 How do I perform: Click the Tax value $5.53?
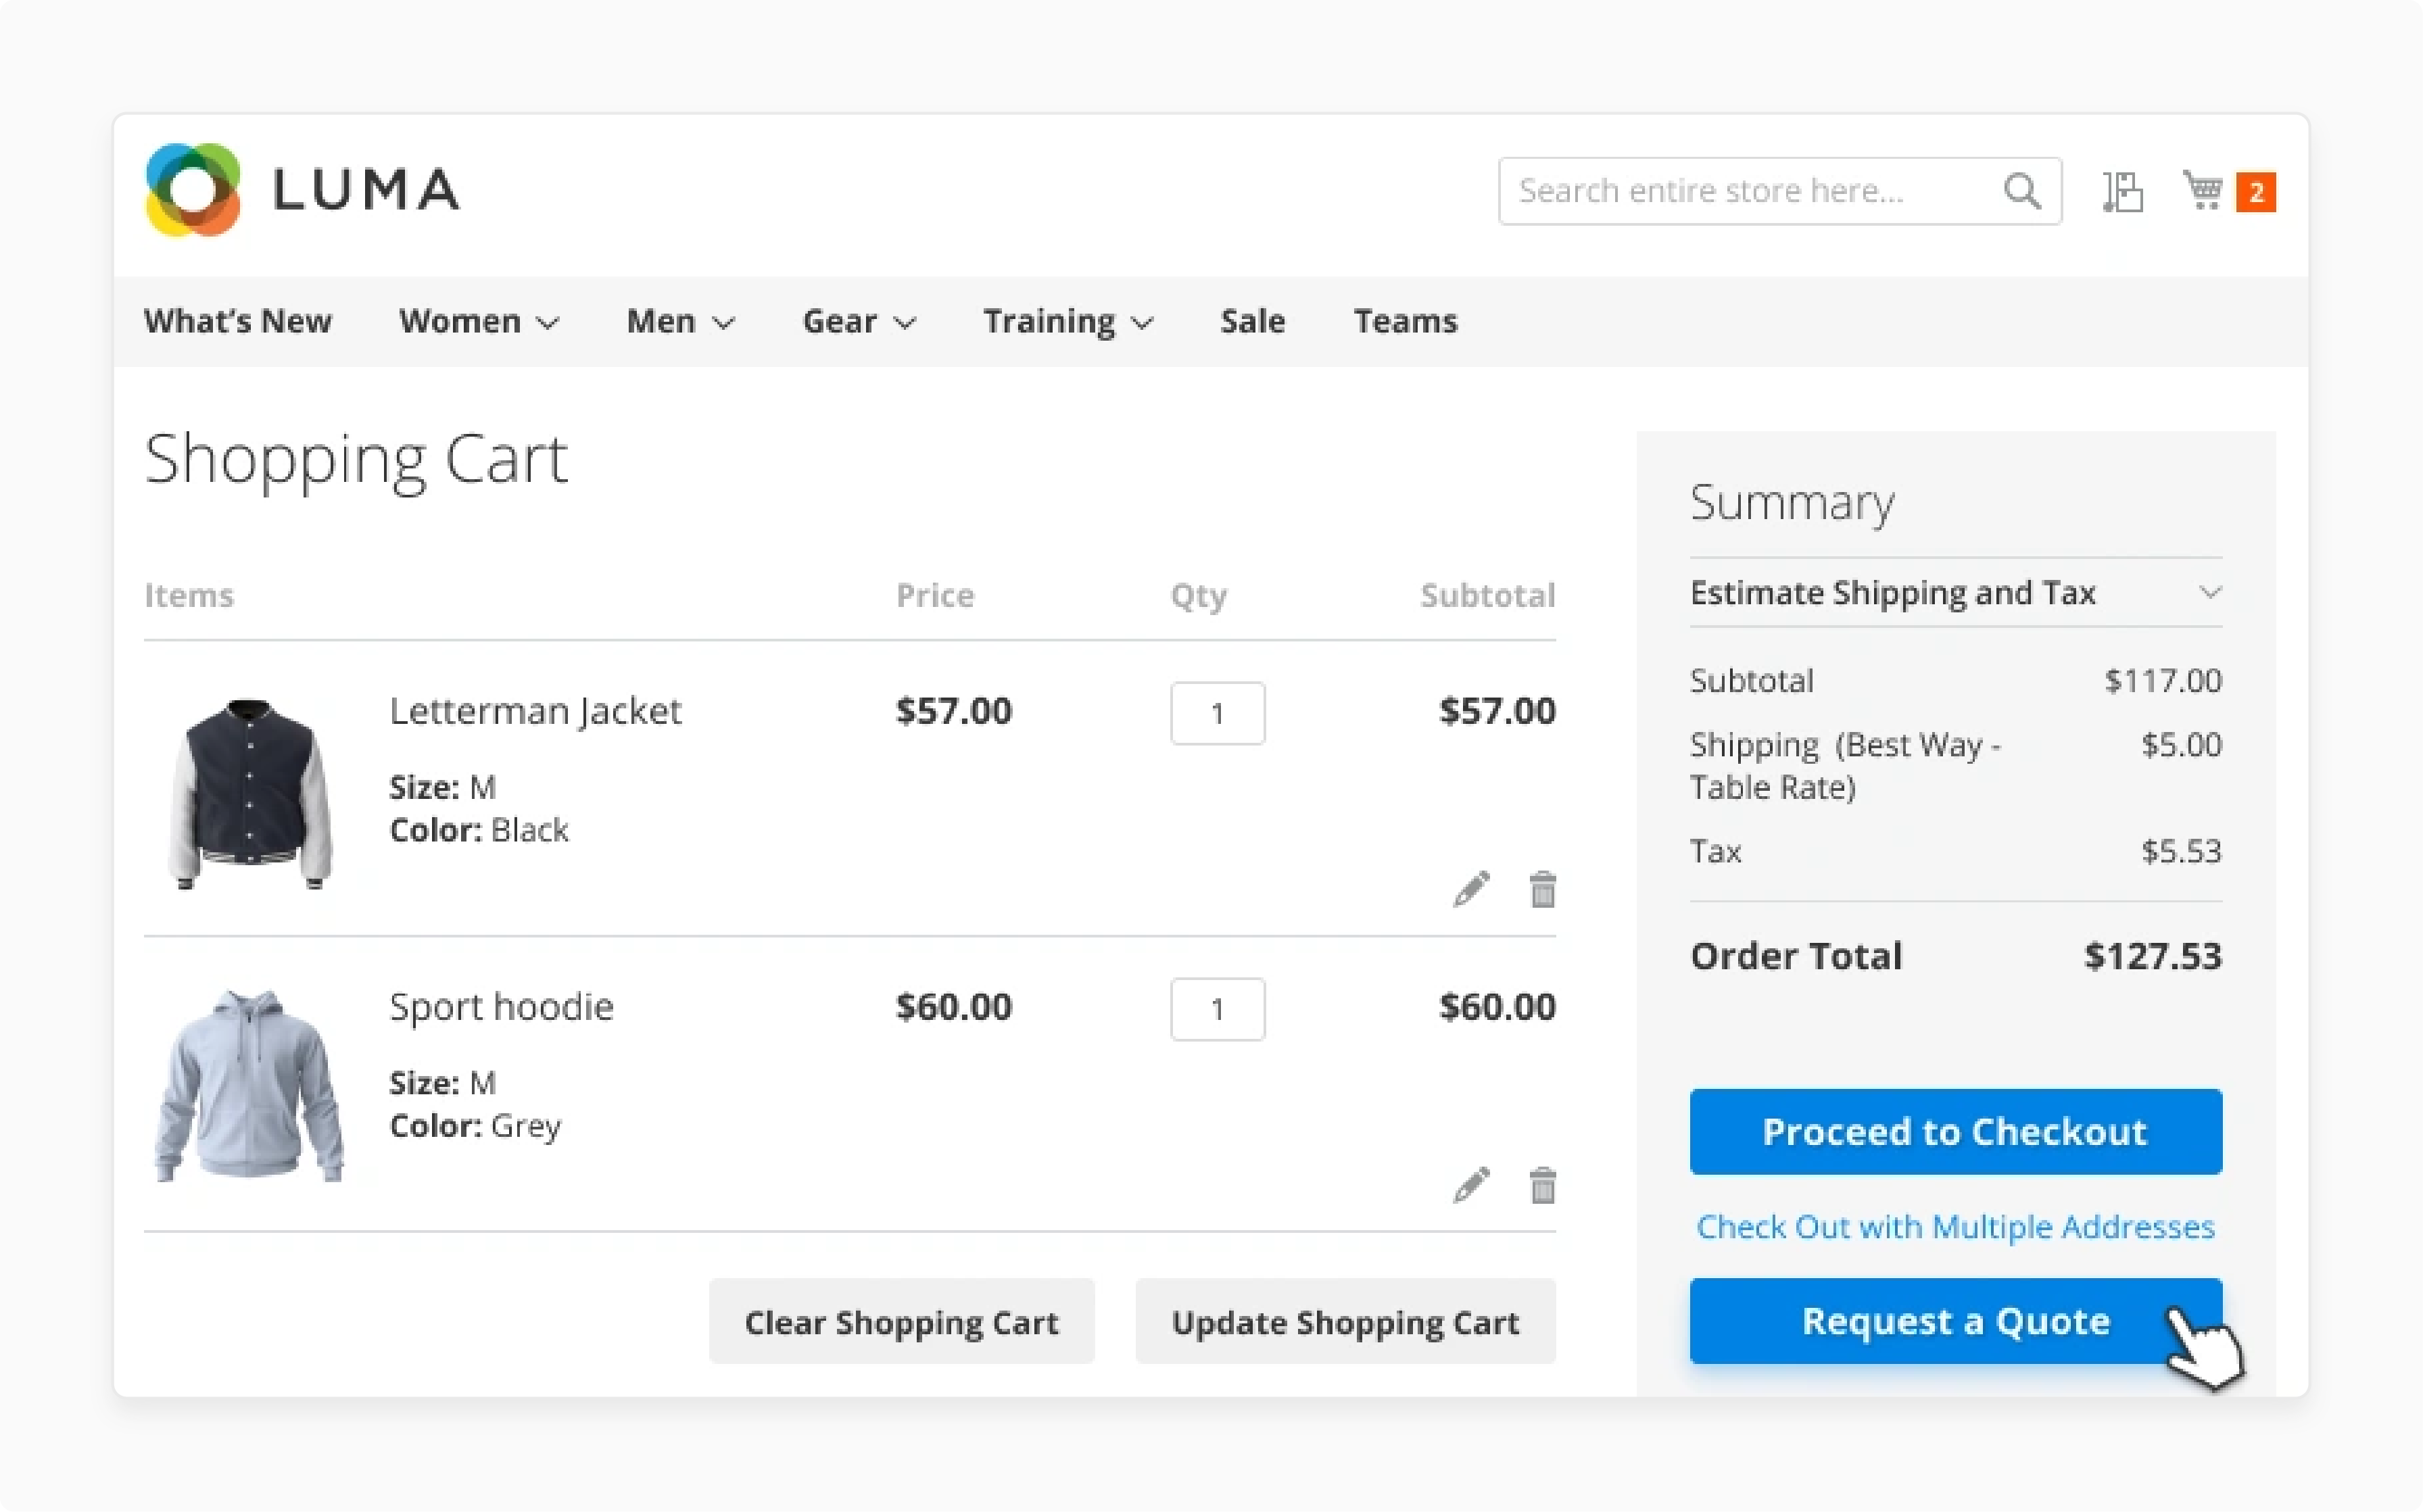coord(2181,851)
